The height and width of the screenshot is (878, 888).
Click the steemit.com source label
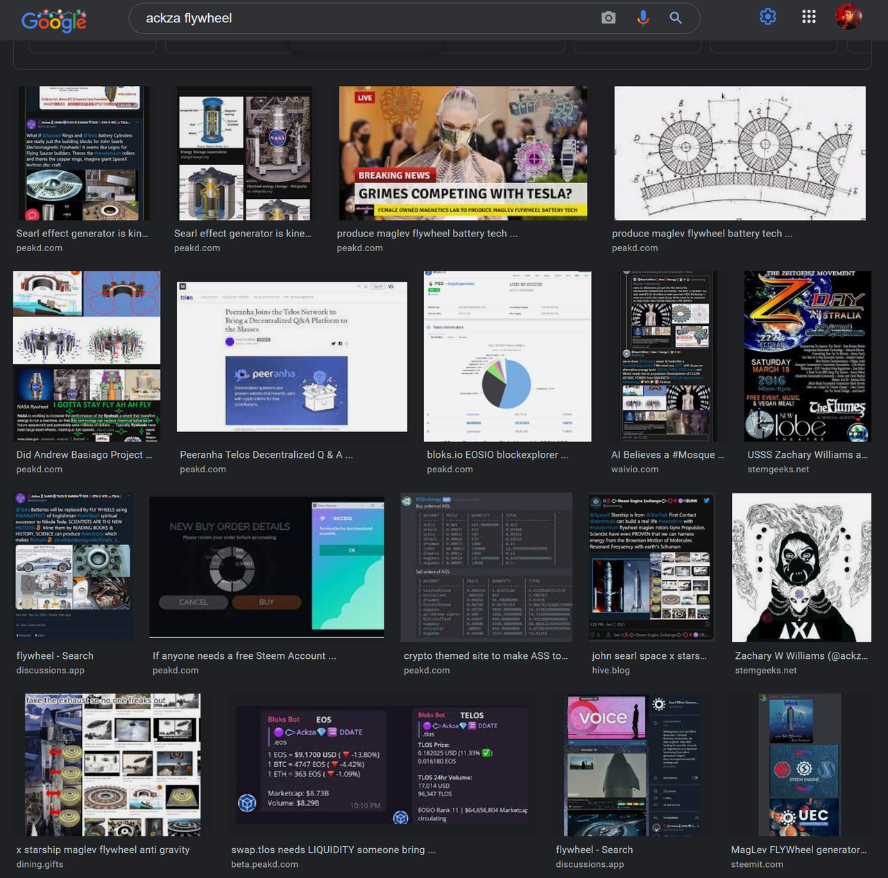(x=757, y=865)
